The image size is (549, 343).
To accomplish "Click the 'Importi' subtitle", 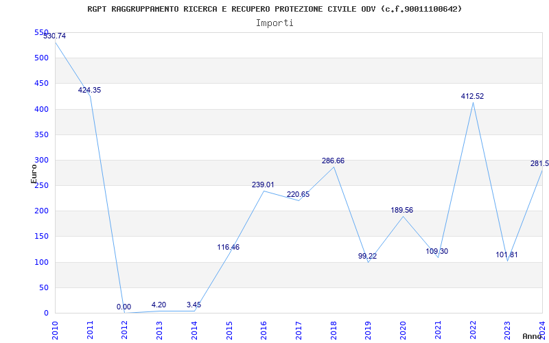I will tap(274, 23).
